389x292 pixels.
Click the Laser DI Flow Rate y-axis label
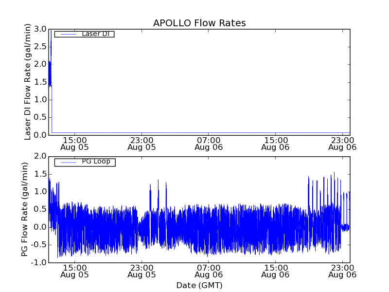pos(28,82)
